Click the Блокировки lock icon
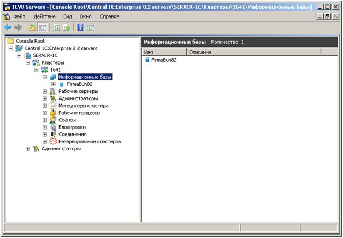Viewport: 343px width, 238px height. [53, 127]
